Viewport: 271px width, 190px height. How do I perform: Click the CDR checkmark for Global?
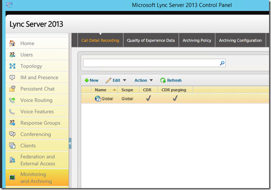(149, 98)
